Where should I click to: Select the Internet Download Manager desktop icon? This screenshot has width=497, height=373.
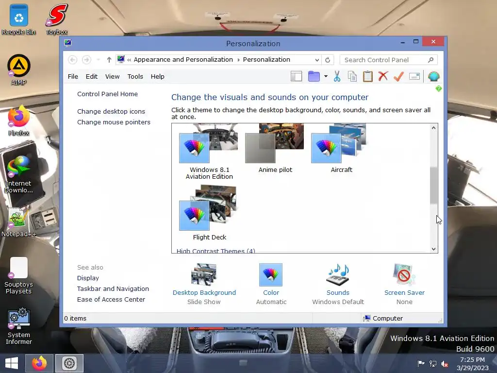(x=19, y=174)
